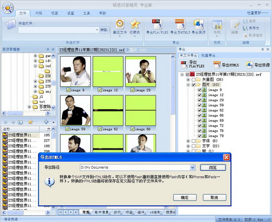Uncheck the image 9 thumbnail checkbox
The width and height of the screenshot is (272, 222).
coord(68,90)
